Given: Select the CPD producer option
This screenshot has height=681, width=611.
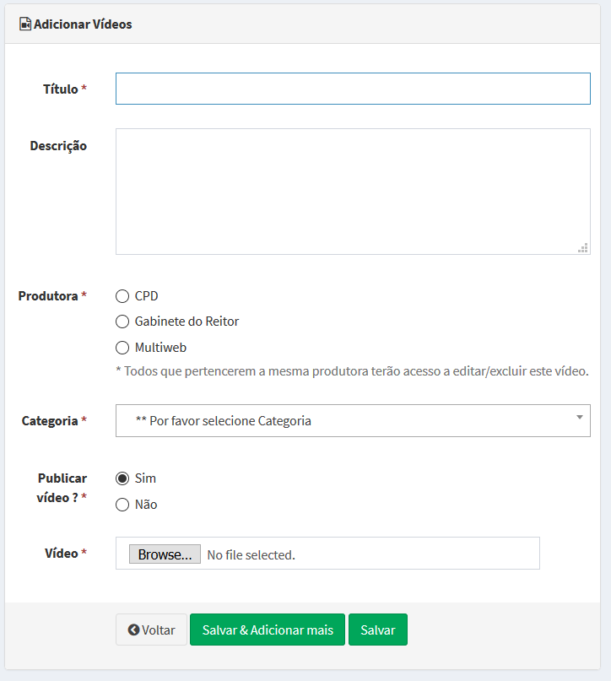Looking at the screenshot, I should point(122,296).
